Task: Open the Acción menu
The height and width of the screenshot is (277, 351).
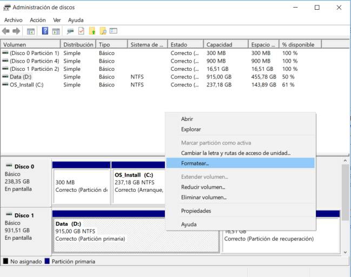Action: tap(38, 20)
